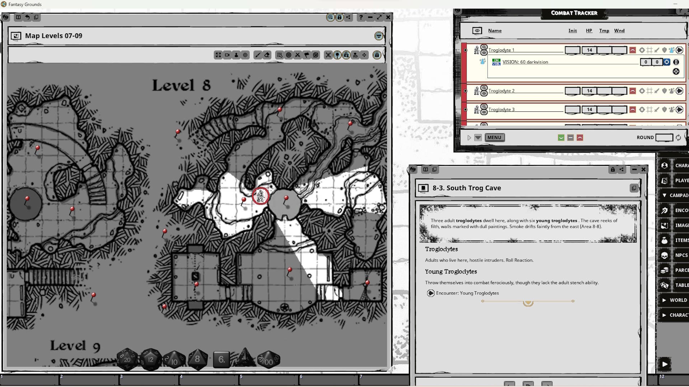
Task: Open the layers dropdown on the Map Levels window
Action: click(x=379, y=35)
